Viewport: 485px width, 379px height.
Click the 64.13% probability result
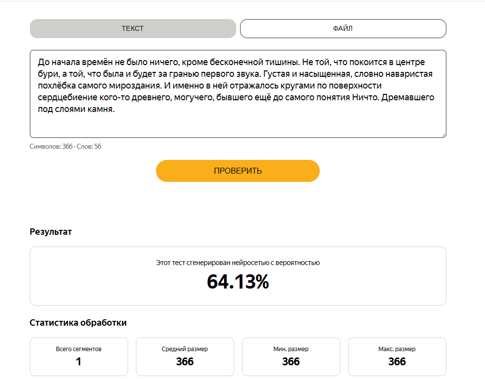pos(238,282)
